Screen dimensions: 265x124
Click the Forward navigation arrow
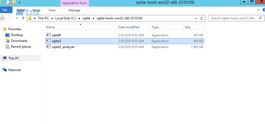click(11, 18)
